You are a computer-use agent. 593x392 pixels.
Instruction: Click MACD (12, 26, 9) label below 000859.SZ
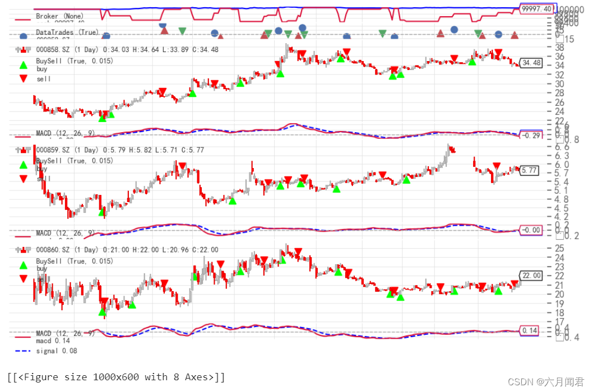pyautogui.click(x=65, y=233)
